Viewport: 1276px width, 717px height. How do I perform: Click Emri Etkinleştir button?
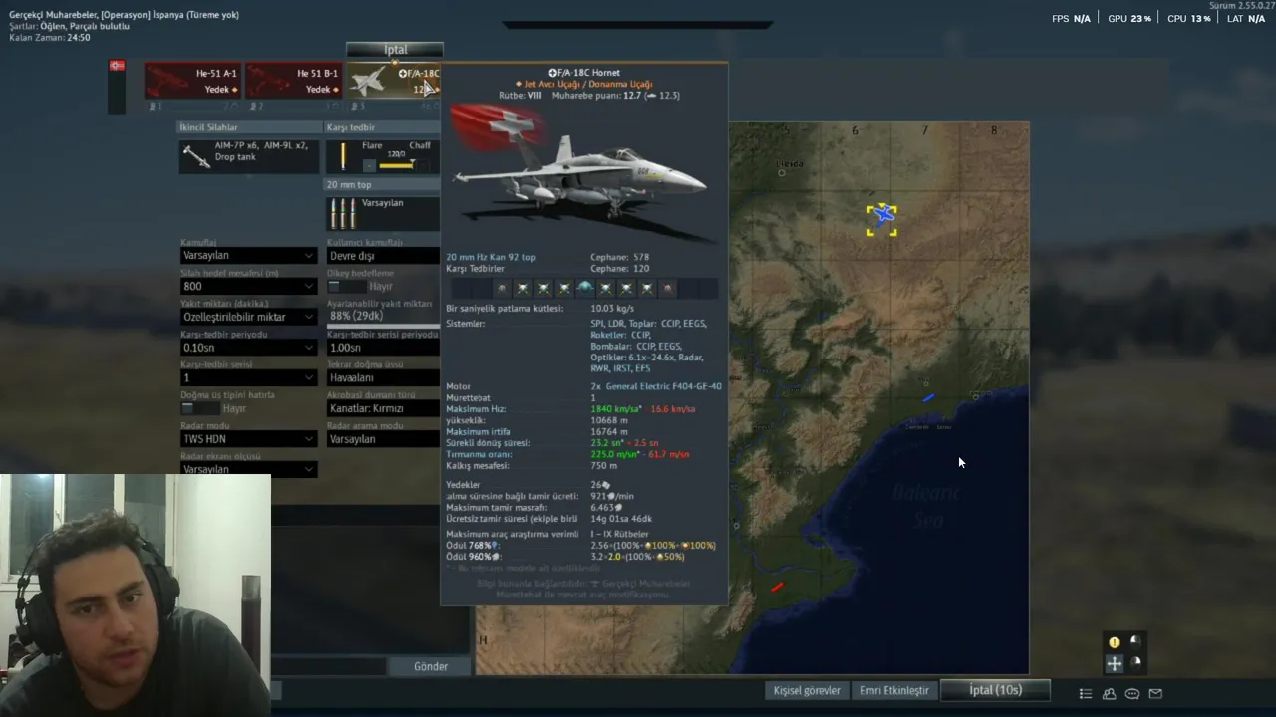[894, 690]
